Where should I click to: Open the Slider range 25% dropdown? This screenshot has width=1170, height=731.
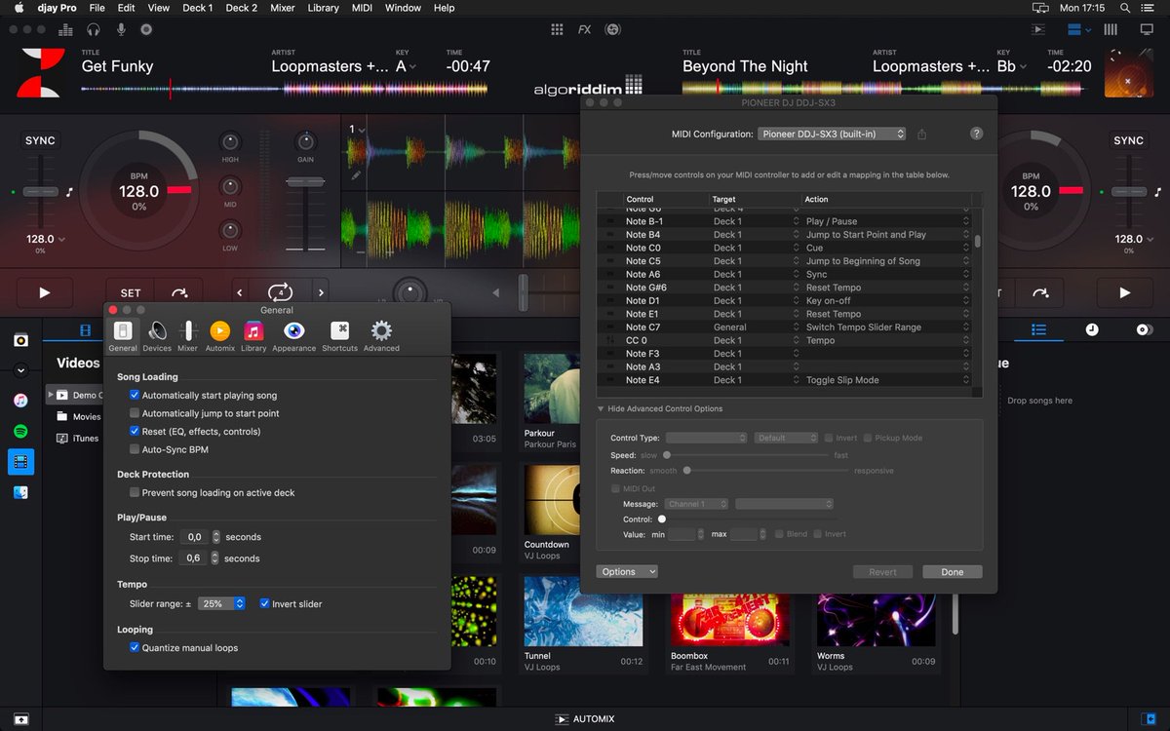point(221,604)
